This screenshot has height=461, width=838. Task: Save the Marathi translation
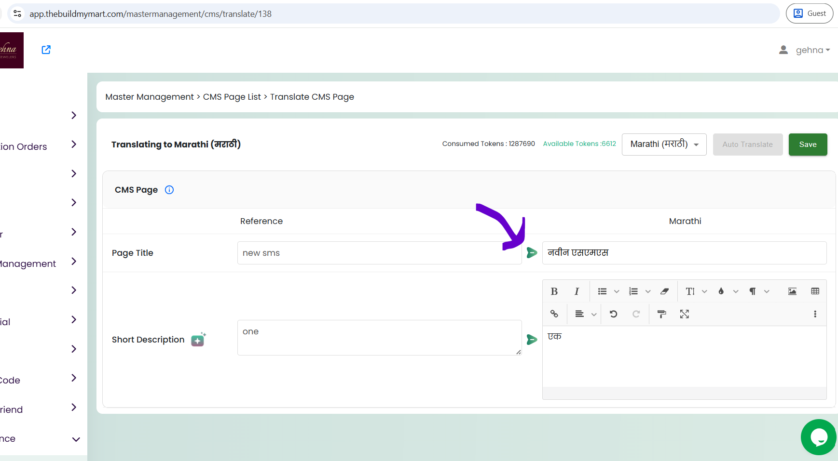808,145
